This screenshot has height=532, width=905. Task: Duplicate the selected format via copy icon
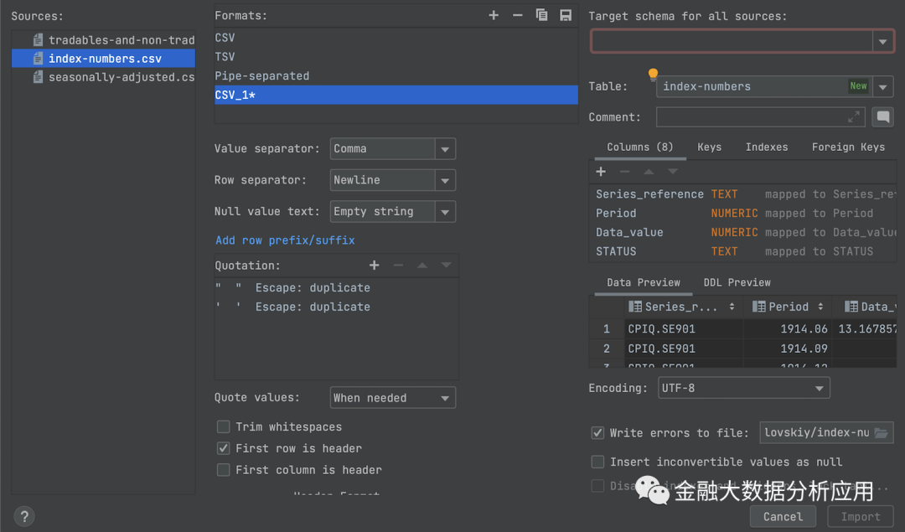(541, 15)
